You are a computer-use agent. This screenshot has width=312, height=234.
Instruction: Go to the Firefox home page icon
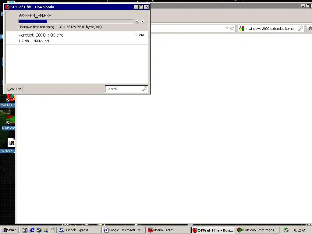point(310,28)
